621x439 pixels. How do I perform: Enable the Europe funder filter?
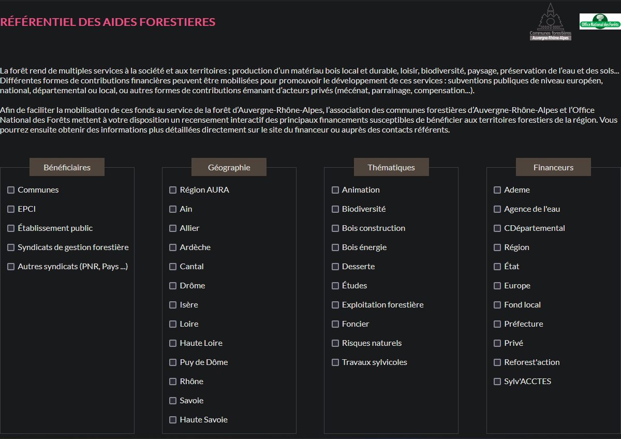[x=497, y=286]
